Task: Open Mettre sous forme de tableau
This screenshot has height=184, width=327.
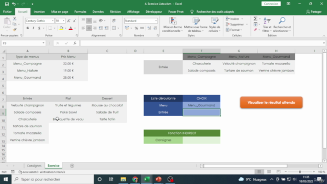Action: click(x=196, y=25)
